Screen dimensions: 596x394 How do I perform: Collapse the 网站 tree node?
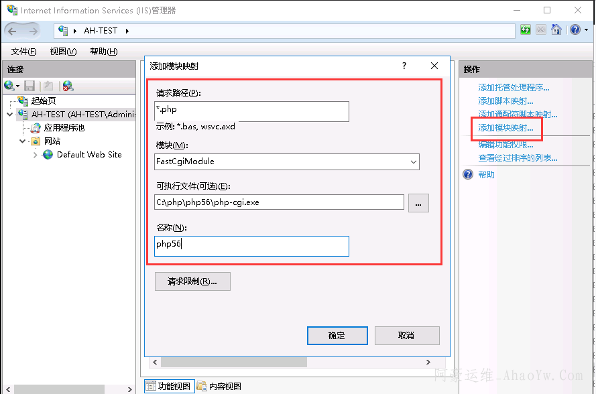click(x=22, y=141)
